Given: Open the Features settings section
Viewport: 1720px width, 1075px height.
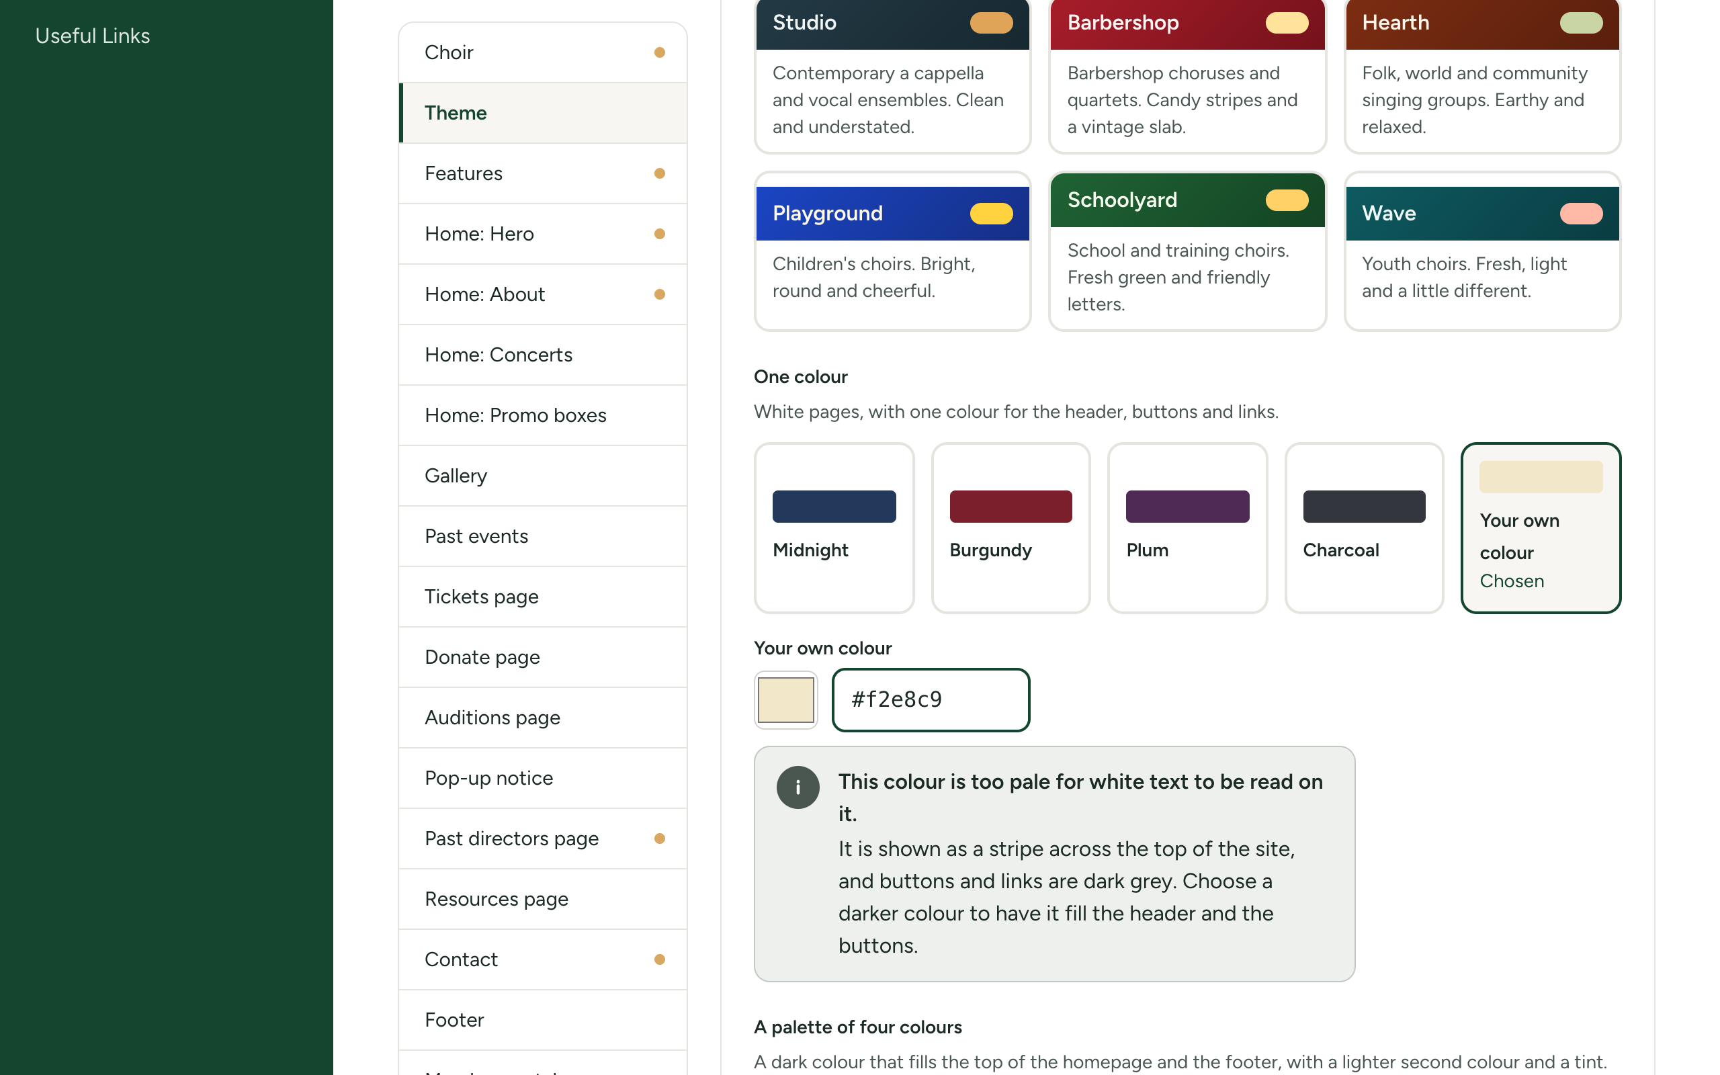Looking at the screenshot, I should (543, 173).
